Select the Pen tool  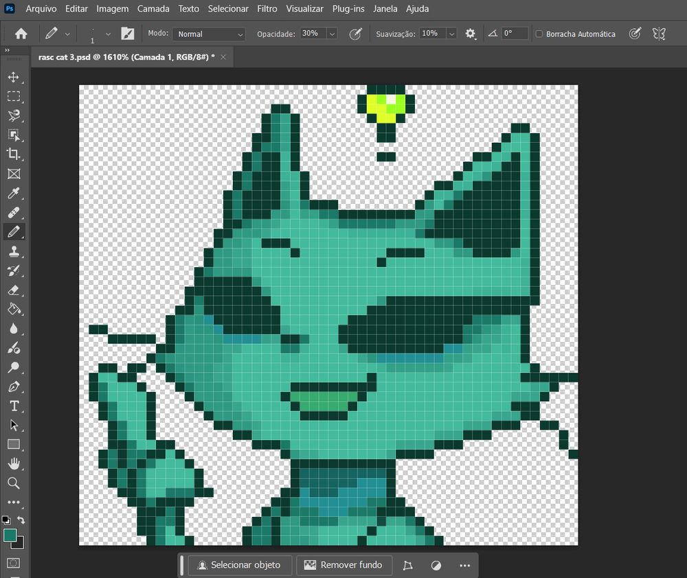(x=14, y=386)
